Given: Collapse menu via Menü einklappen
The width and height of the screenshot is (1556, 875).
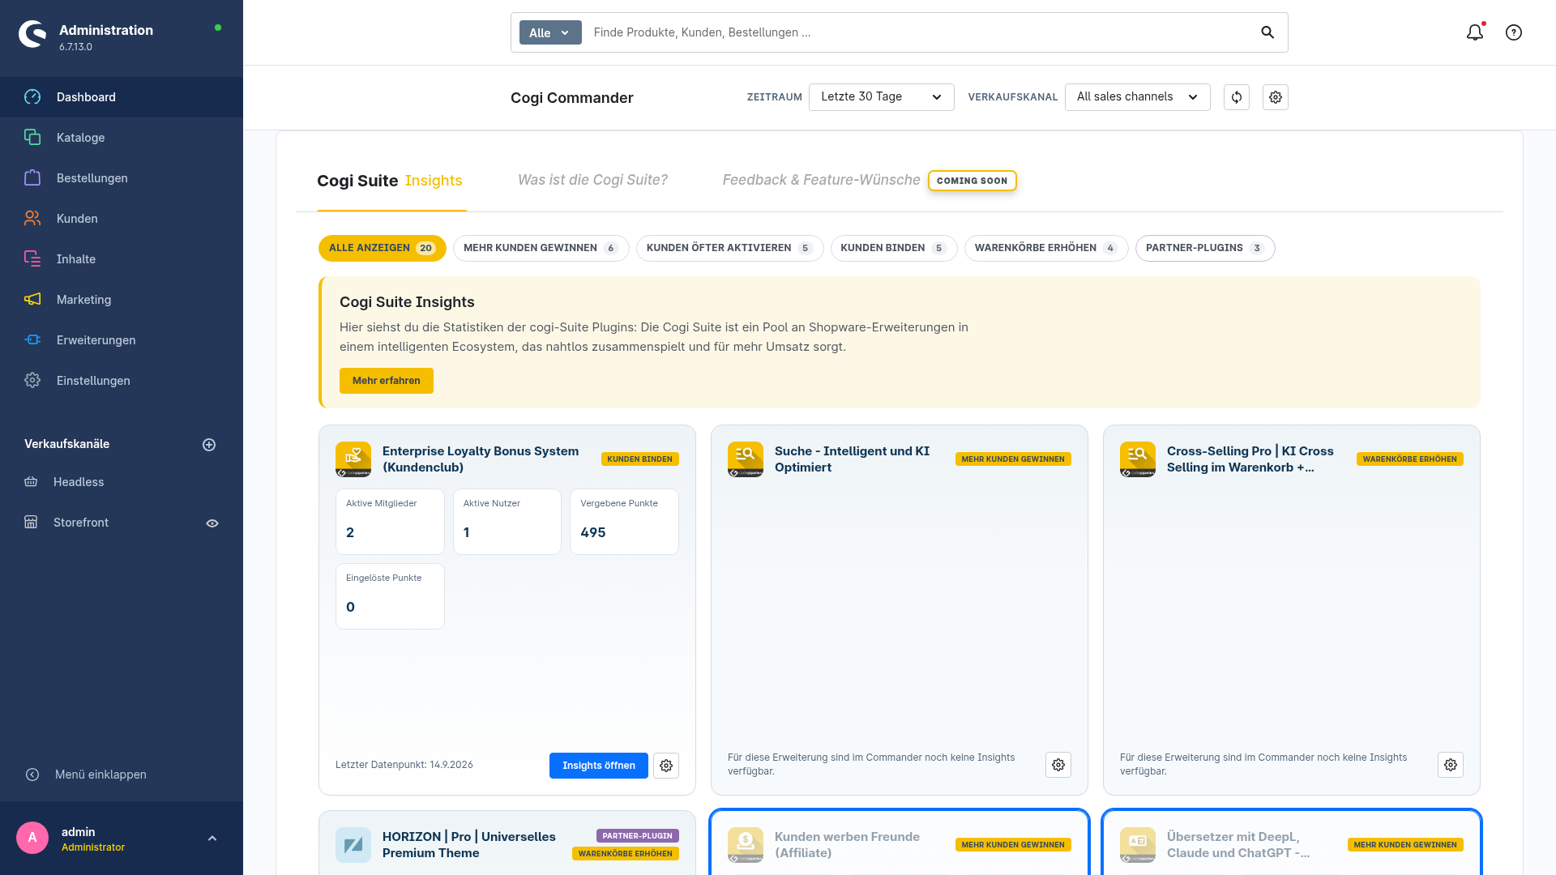Looking at the screenshot, I should [86, 775].
